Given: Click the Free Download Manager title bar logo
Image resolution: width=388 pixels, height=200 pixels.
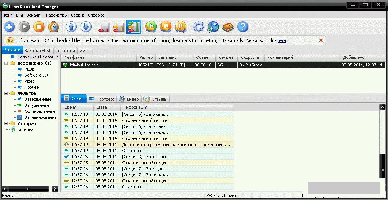Looking at the screenshot, I should tap(5, 5).
